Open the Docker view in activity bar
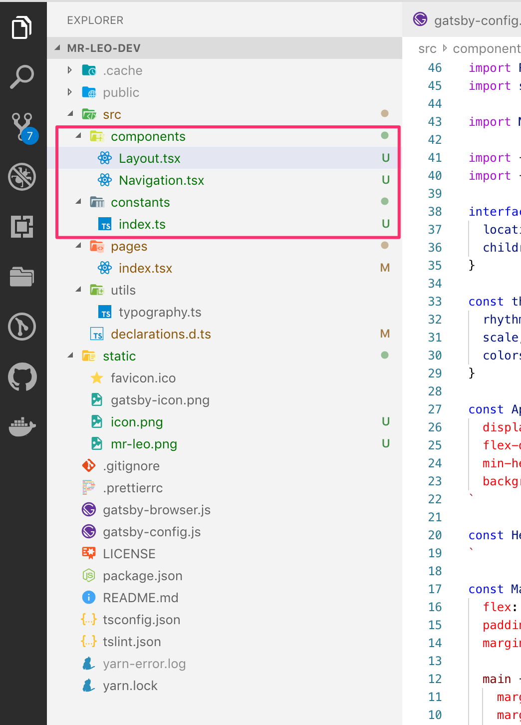Screen dimensions: 521x725 tap(22, 427)
